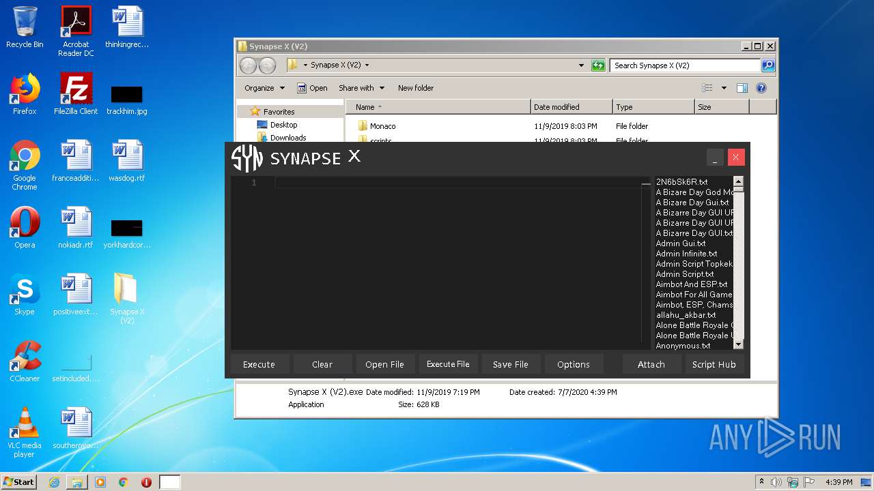Select Aimbot And ESP.txt script
Viewport: 874px width, 491px height.
click(x=691, y=284)
